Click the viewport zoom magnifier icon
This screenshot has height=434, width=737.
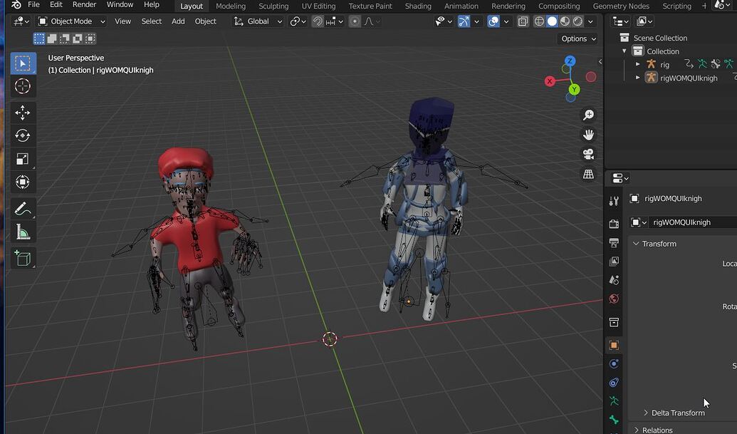(588, 115)
